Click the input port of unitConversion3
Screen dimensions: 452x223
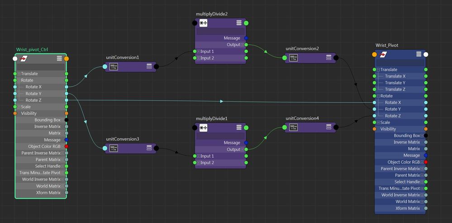[x=105, y=148]
